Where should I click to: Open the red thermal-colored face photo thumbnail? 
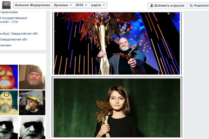[x=9, y=77]
